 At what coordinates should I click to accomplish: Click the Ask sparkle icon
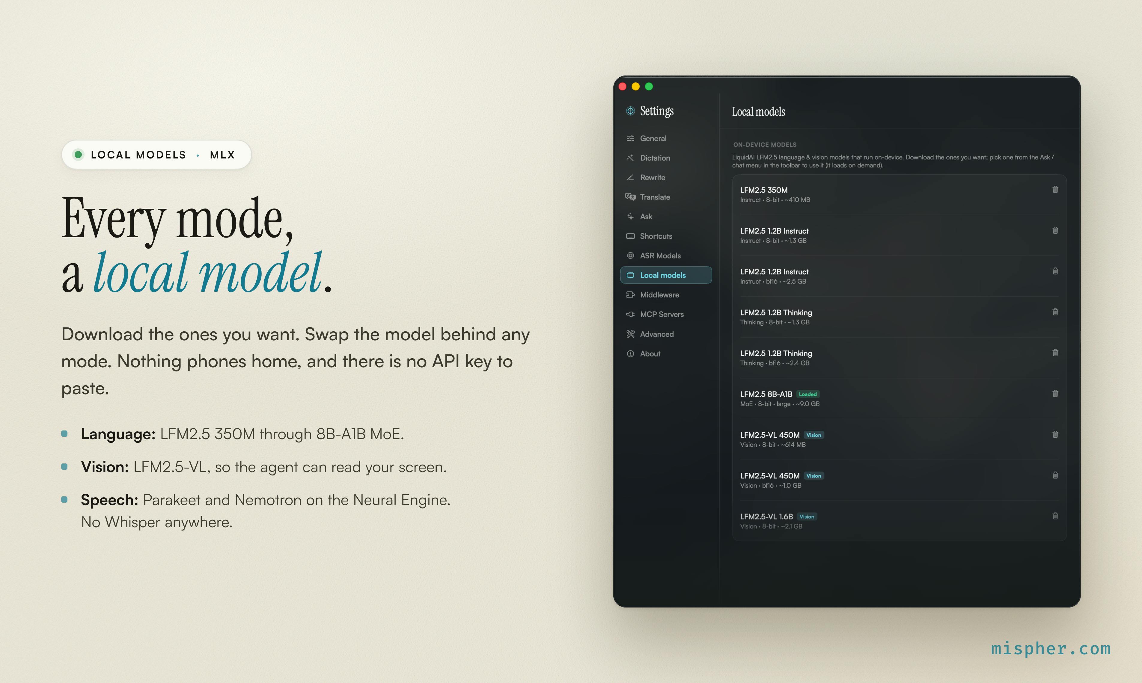(x=630, y=217)
